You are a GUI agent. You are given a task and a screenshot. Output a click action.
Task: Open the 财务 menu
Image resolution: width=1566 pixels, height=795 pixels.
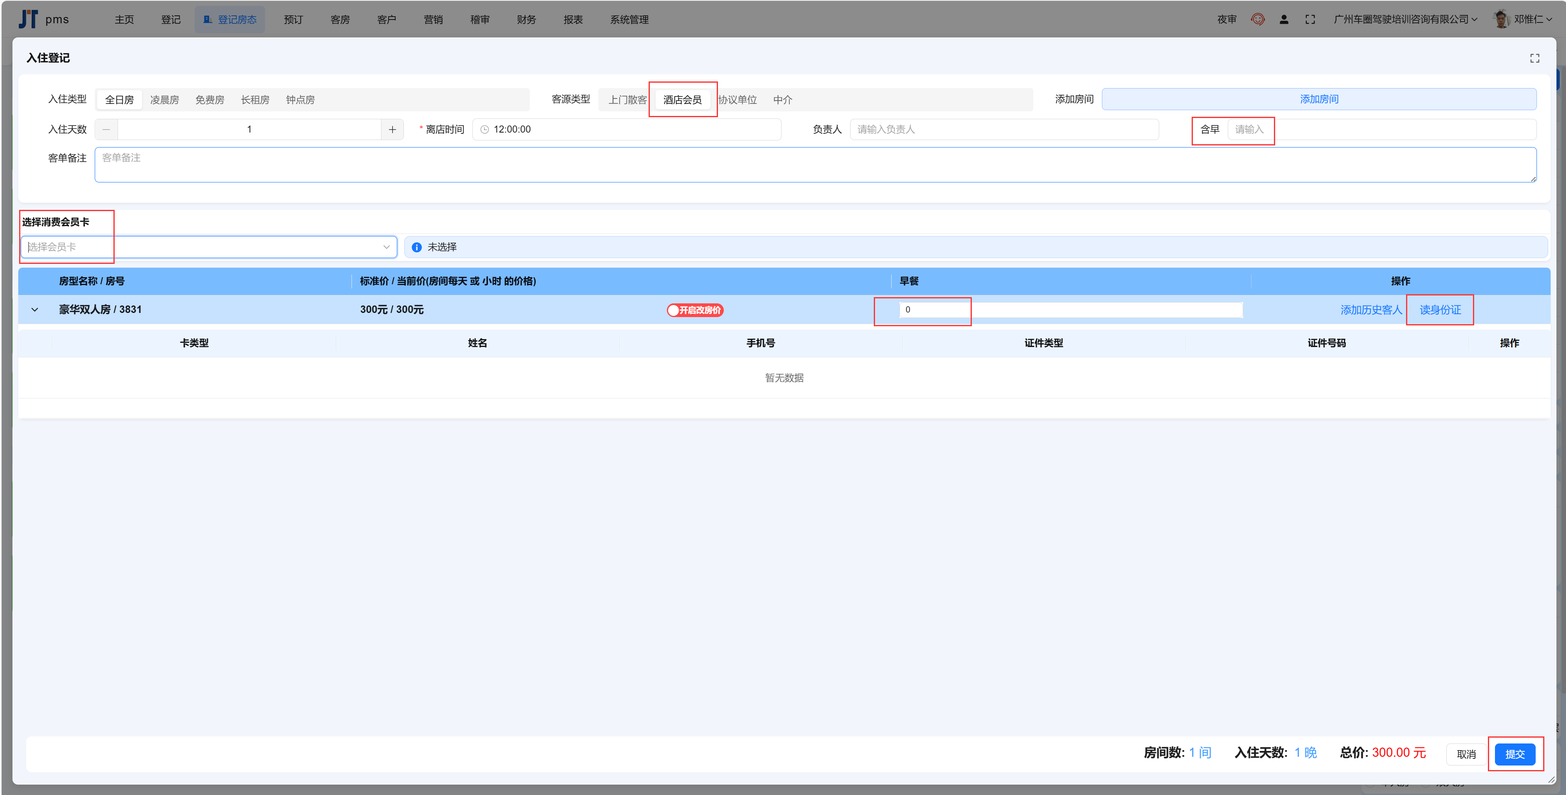[x=526, y=20]
